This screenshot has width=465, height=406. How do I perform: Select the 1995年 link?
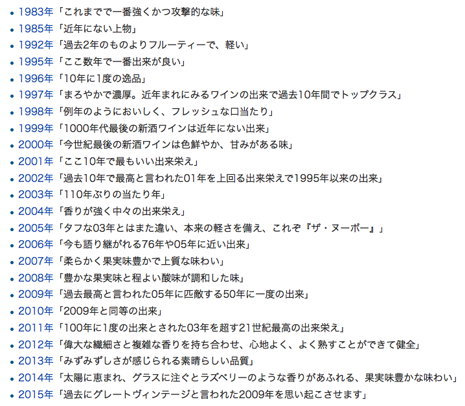point(36,62)
